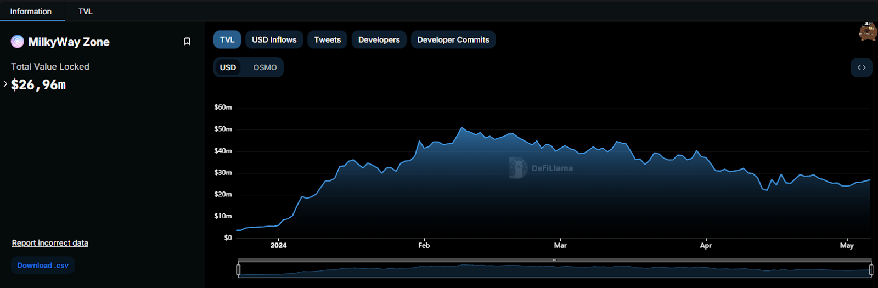Grab the right handle of range slider
This screenshot has height=288, width=878.
[871, 269]
